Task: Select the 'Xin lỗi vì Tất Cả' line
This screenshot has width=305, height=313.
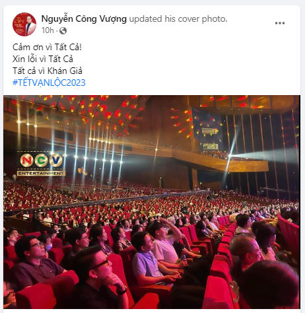Action: 43,59
